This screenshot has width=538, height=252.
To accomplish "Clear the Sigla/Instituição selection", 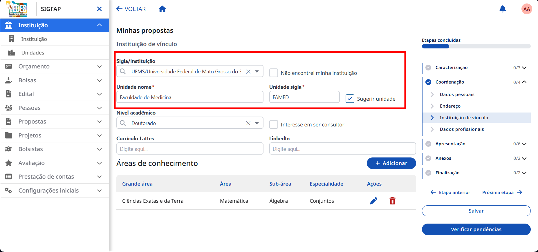I will (248, 71).
